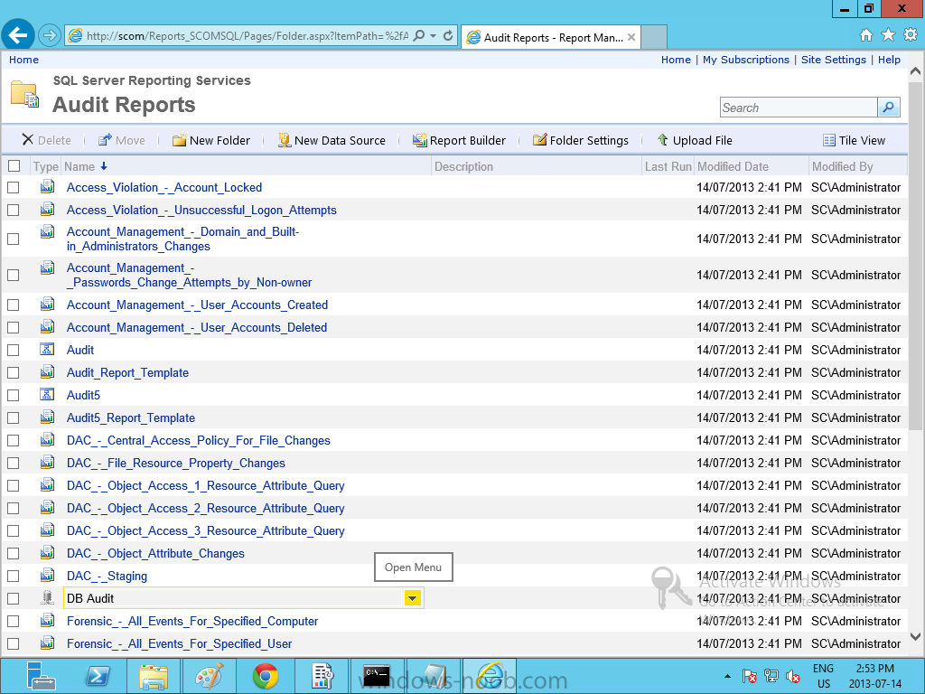Image resolution: width=925 pixels, height=694 pixels.
Task: Click the Home breadcrumb link at top left
Action: 23,60
